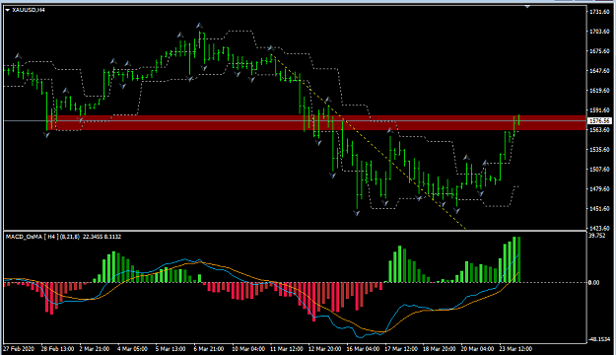Click the 2 Mar 21:00 time label
Image resolution: width=616 pixels, height=355 pixels.
tap(95, 349)
